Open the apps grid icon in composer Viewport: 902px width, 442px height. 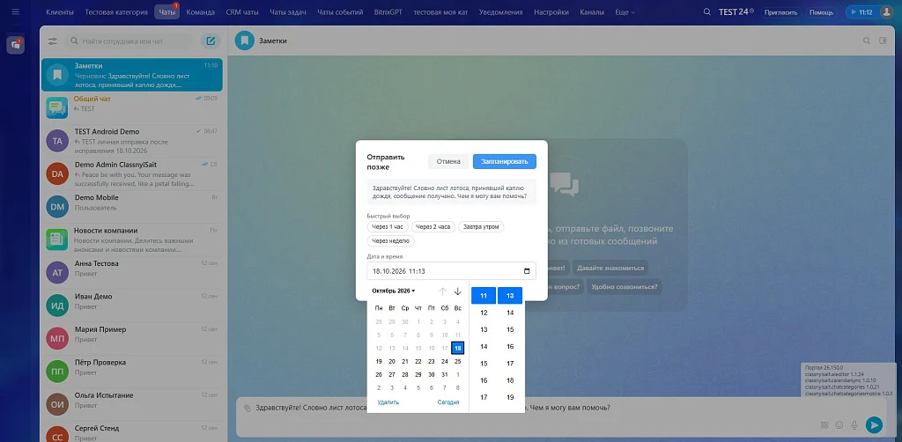[x=824, y=425]
